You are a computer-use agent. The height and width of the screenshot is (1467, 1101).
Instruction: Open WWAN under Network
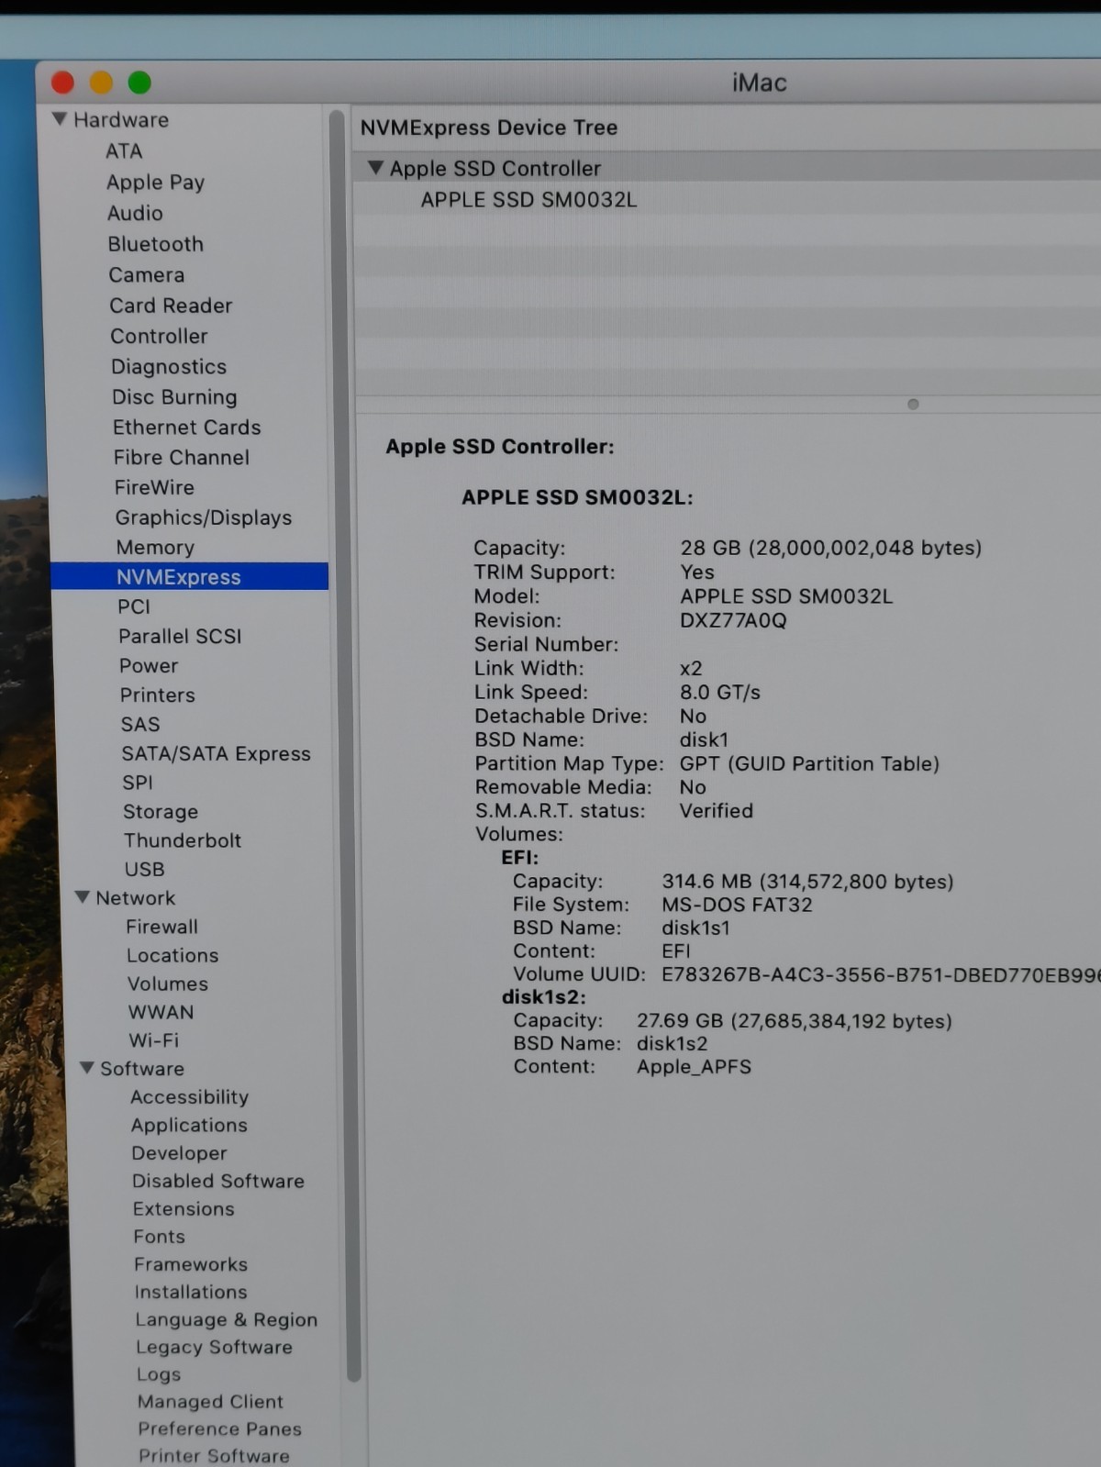(x=161, y=1012)
